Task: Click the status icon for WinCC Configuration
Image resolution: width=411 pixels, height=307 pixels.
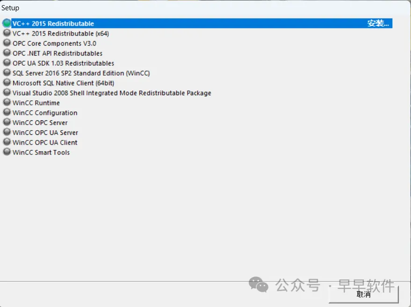Action: click(x=7, y=112)
